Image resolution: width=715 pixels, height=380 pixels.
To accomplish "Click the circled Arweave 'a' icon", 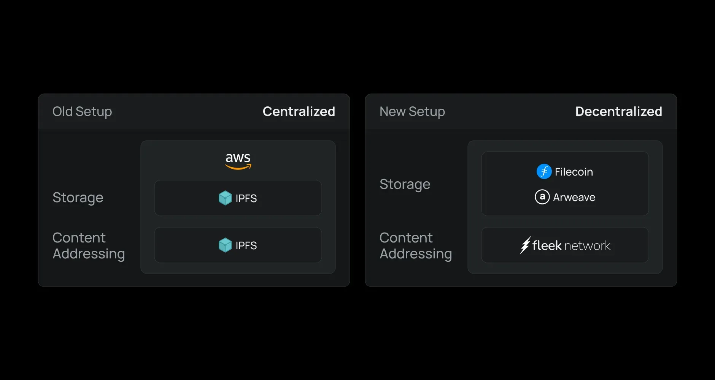I will 542,197.
